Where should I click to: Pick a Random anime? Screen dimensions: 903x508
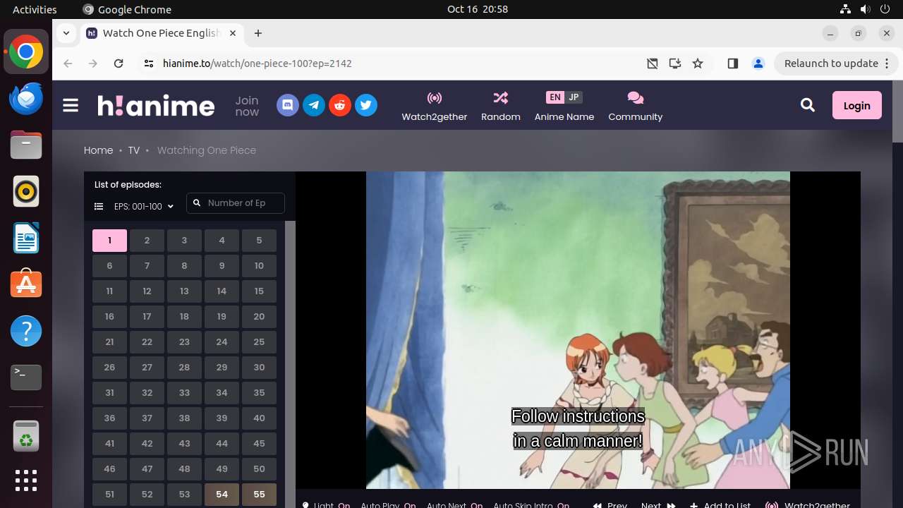point(501,106)
